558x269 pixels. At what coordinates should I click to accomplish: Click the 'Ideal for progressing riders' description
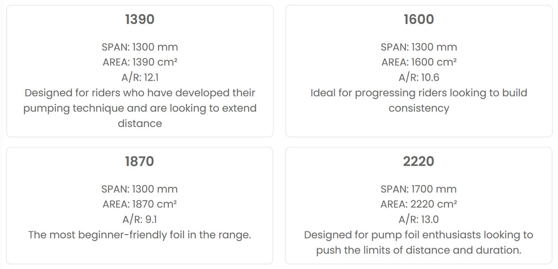tap(419, 100)
